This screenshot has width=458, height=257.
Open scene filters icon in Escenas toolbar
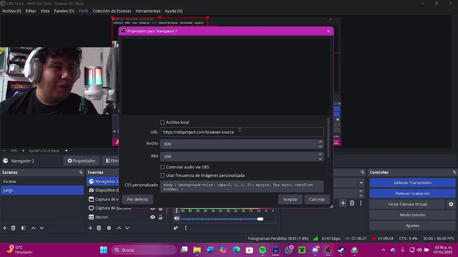click(x=23, y=228)
